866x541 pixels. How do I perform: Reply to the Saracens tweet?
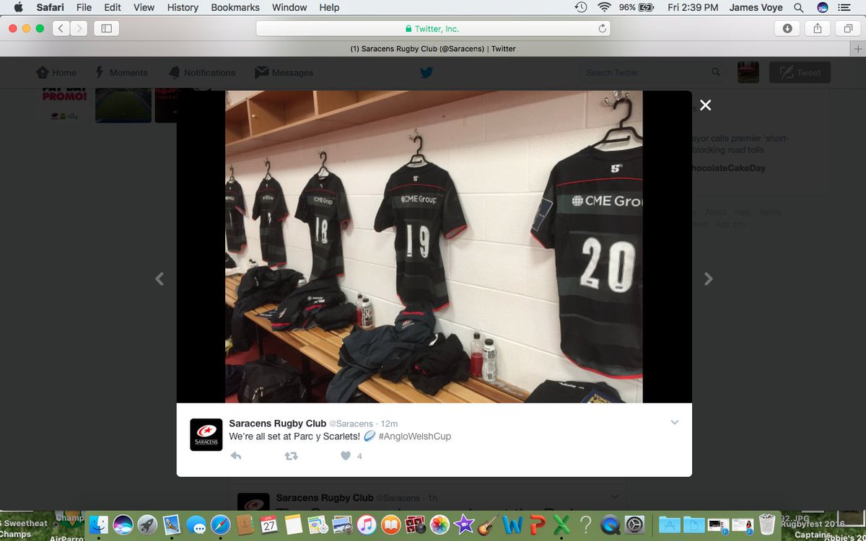(236, 456)
